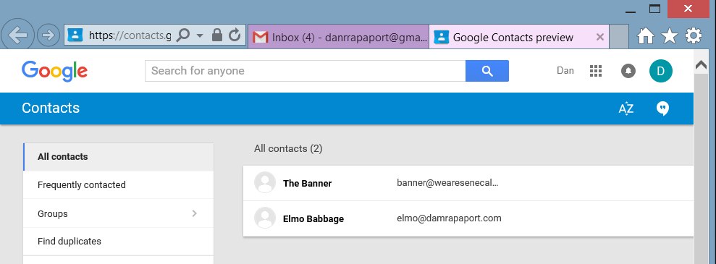
Task: Open the Google apps grid
Action: point(595,71)
